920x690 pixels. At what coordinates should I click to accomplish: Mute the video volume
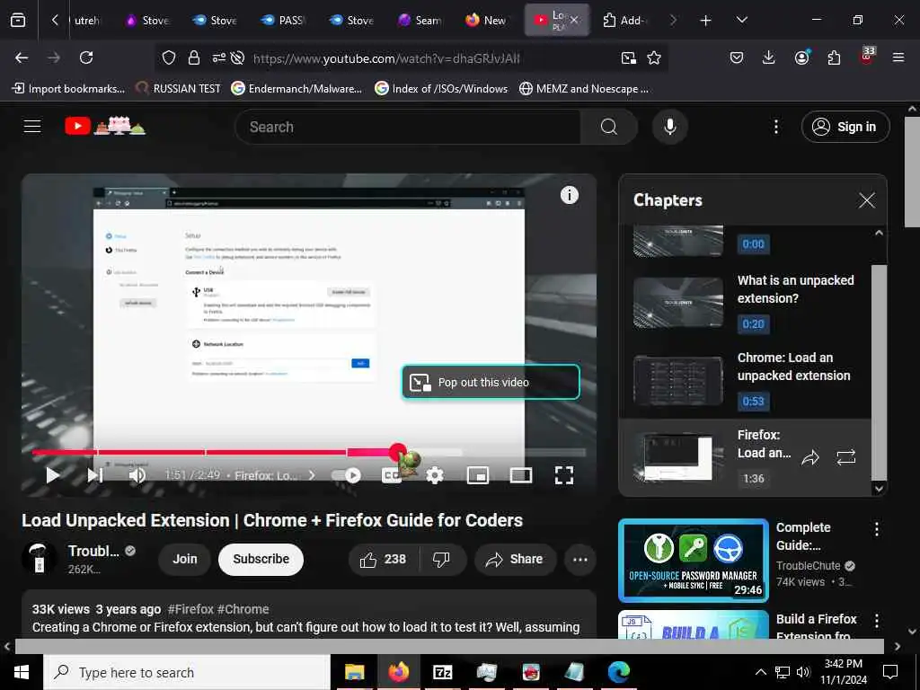[137, 475]
